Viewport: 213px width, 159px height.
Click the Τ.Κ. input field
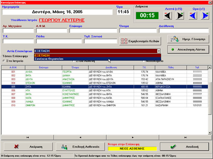point(18,41)
